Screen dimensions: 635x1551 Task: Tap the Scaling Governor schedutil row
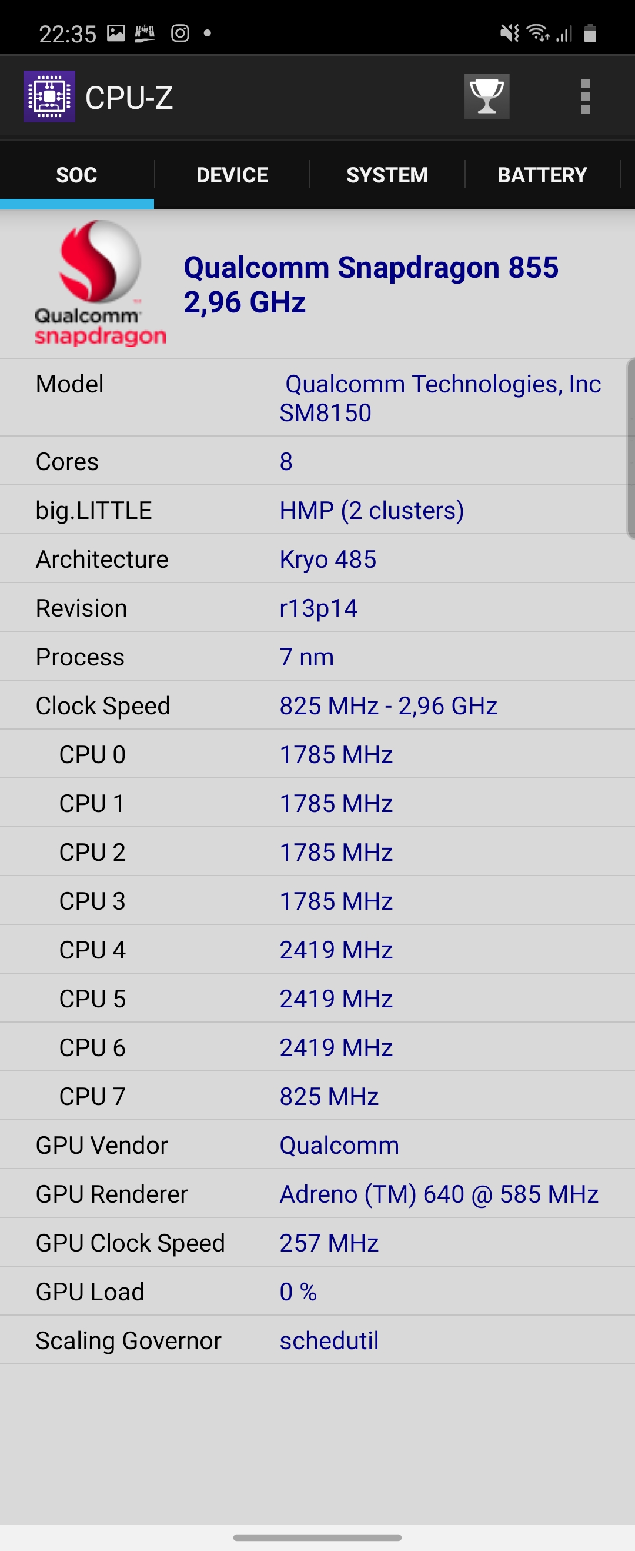pyautogui.click(x=317, y=1340)
